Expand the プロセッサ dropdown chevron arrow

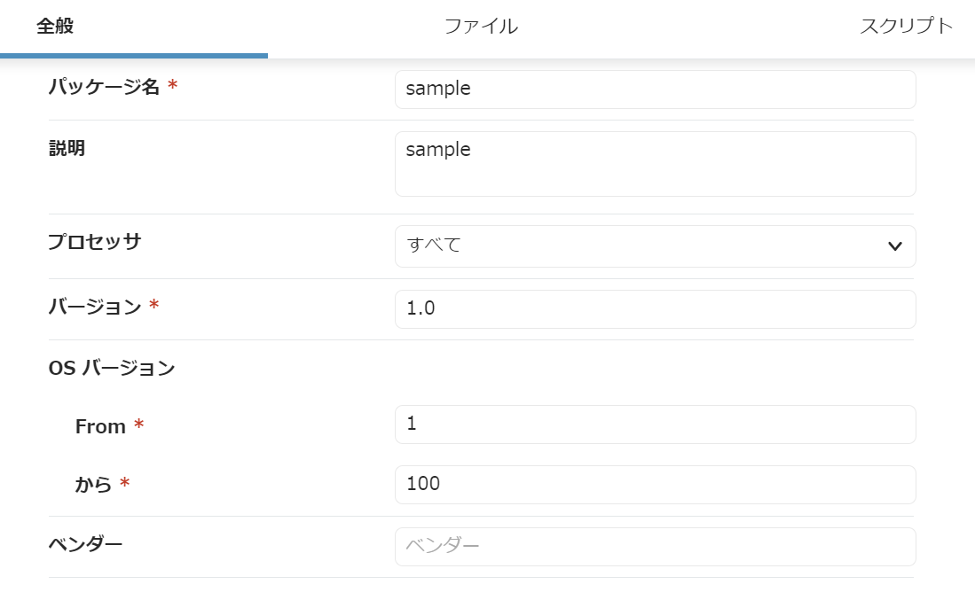tap(894, 246)
